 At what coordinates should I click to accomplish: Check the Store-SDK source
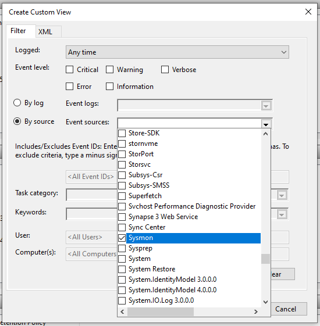(x=122, y=133)
